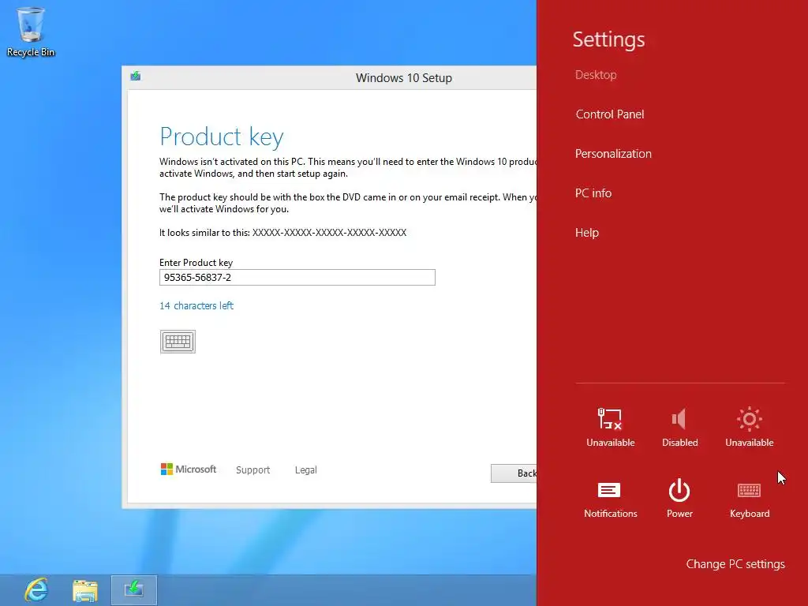Click the Desktop label under Settings

click(x=596, y=75)
